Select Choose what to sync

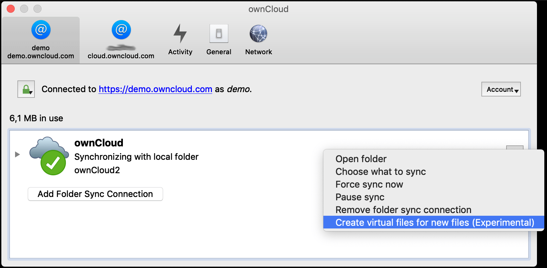point(381,172)
